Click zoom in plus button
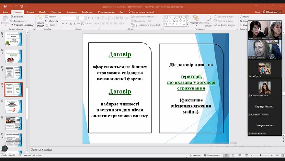 point(272,155)
